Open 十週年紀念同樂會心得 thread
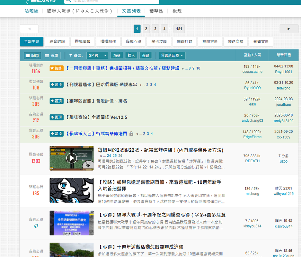Viewport: 301px width, 257px height. 162,215
